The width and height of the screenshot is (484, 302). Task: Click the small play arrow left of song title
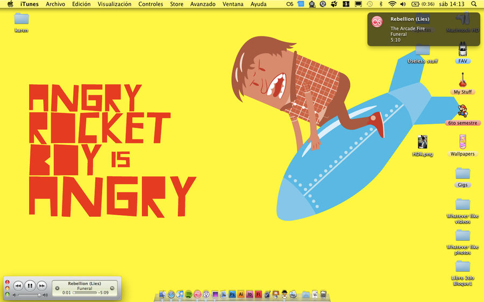pyautogui.click(x=57, y=288)
